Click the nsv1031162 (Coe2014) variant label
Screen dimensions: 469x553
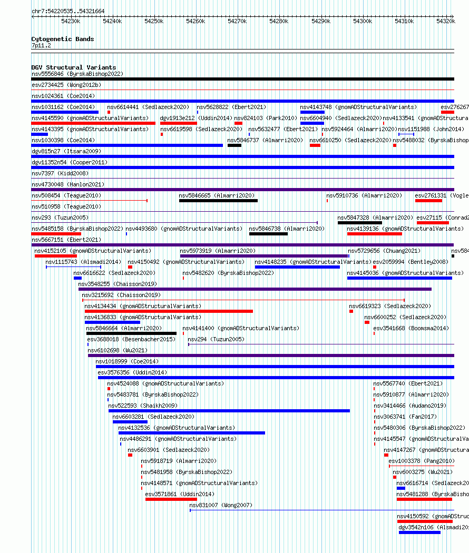(x=63, y=107)
